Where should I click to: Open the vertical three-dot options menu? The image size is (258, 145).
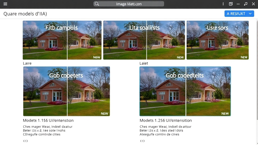pyautogui.click(x=223, y=4)
